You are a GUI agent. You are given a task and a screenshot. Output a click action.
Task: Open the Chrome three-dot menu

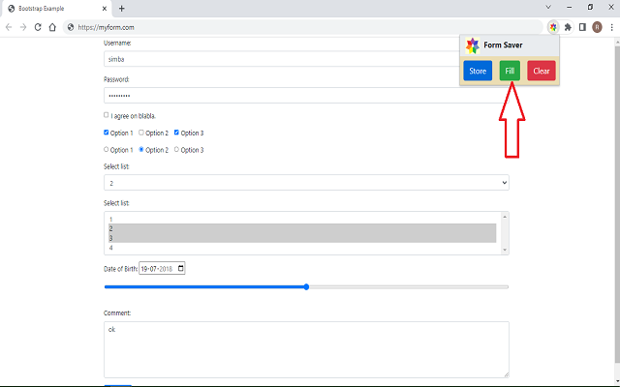coord(610,27)
